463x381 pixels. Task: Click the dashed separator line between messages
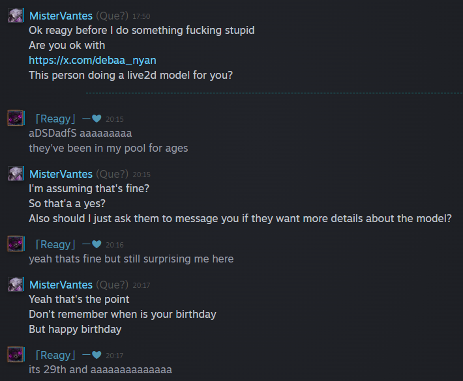coord(275,93)
